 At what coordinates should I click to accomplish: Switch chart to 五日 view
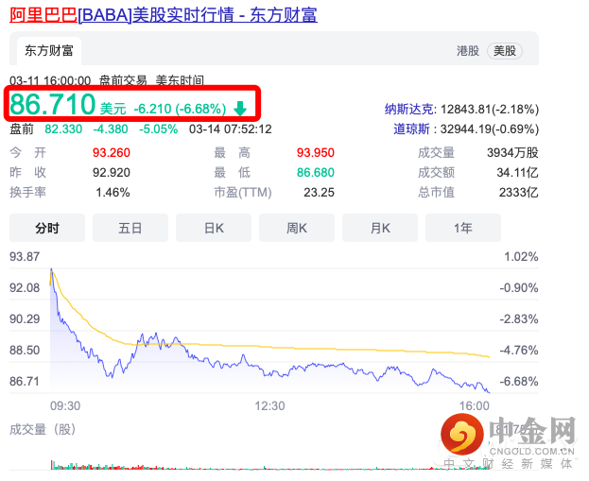point(130,228)
